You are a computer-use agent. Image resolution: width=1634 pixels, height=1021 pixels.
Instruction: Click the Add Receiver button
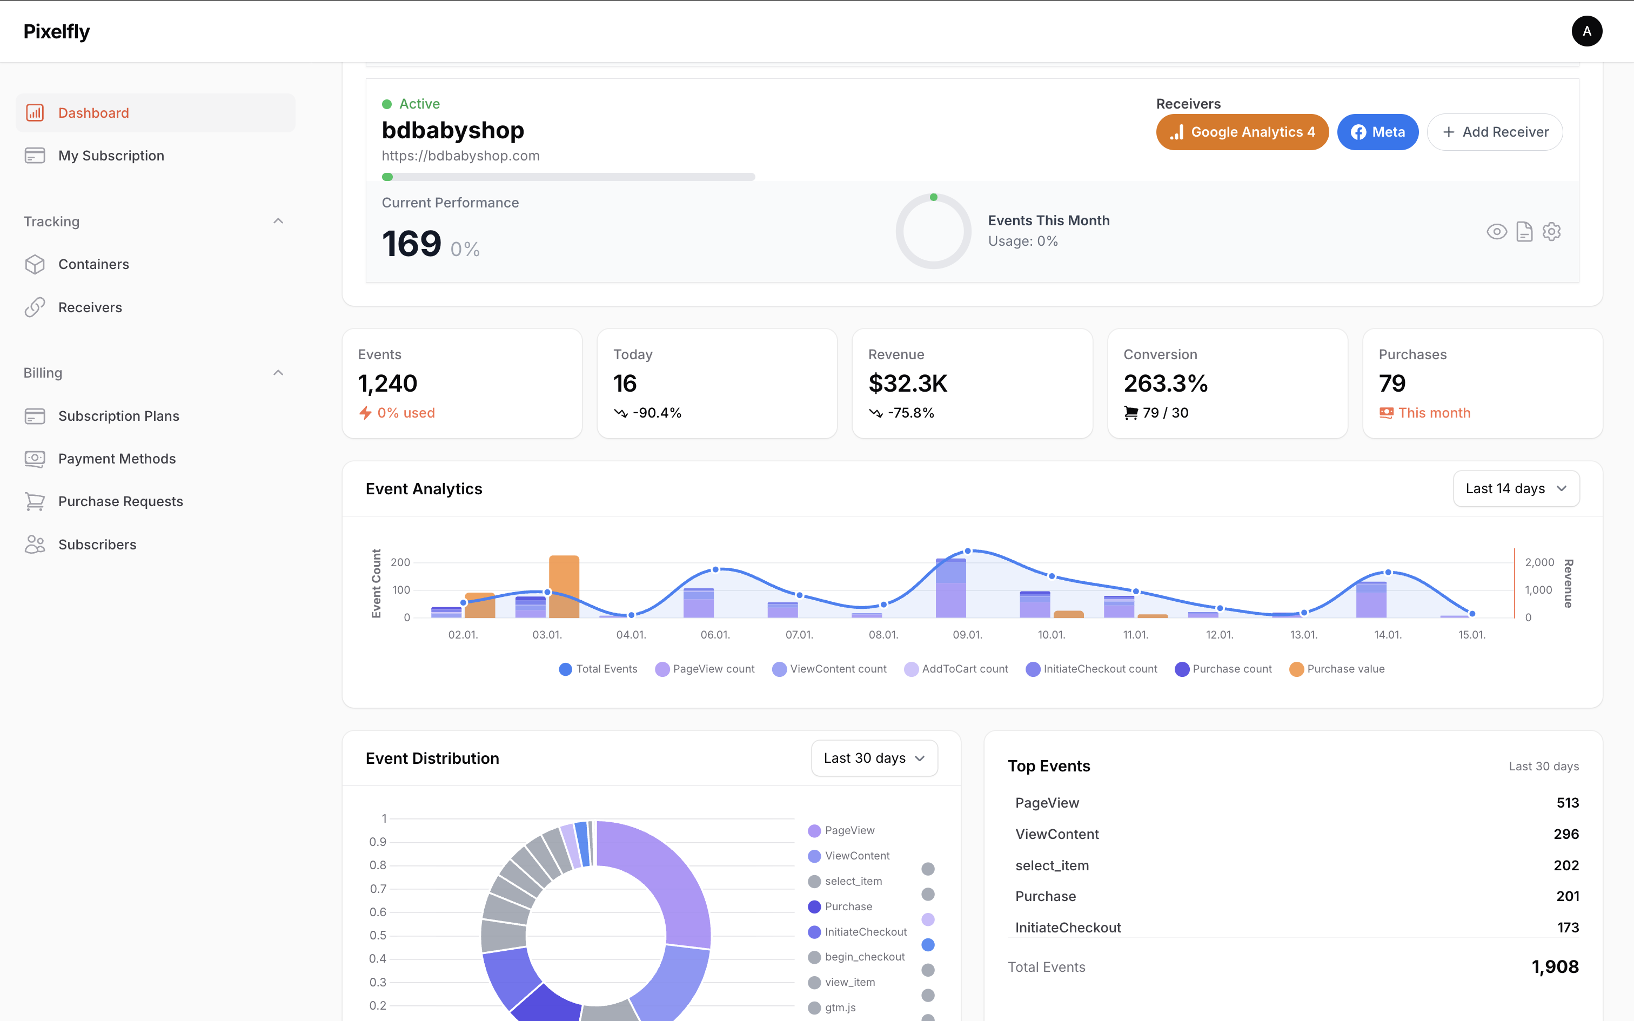[x=1494, y=132]
